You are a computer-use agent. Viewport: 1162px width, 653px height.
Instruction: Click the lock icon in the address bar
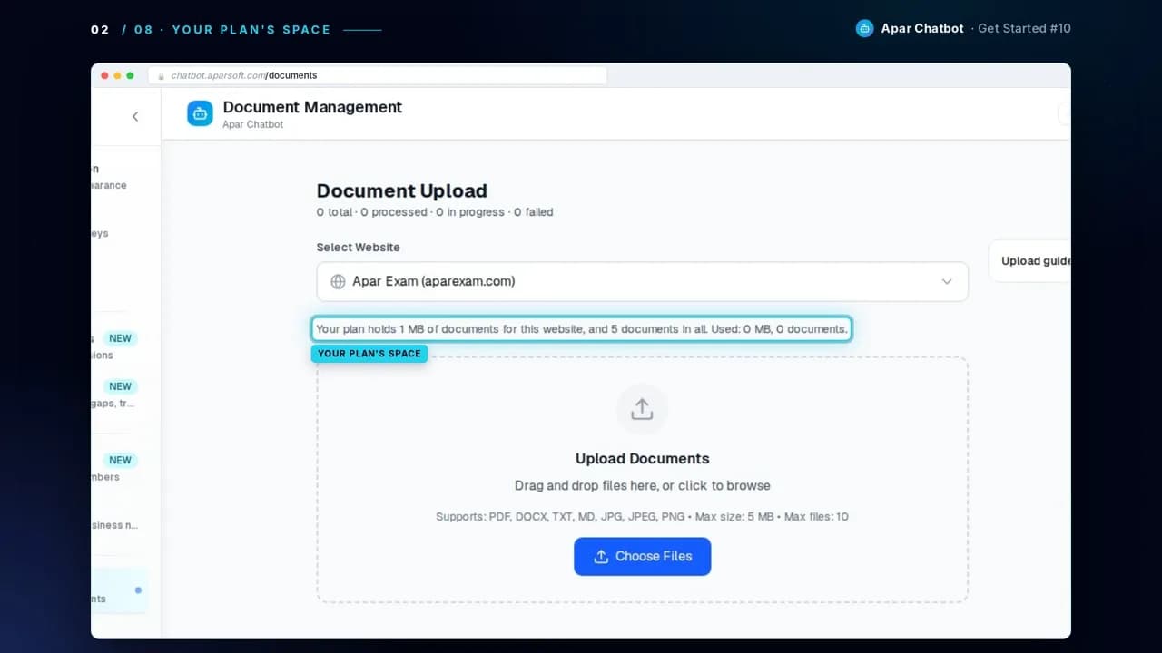[162, 76]
